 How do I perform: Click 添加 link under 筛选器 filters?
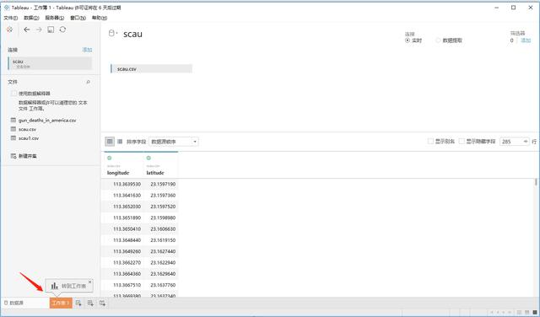point(526,40)
